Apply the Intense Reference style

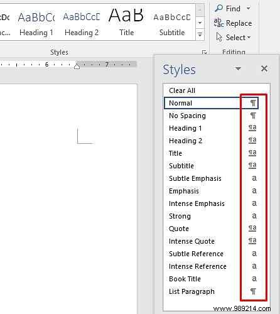point(211,266)
